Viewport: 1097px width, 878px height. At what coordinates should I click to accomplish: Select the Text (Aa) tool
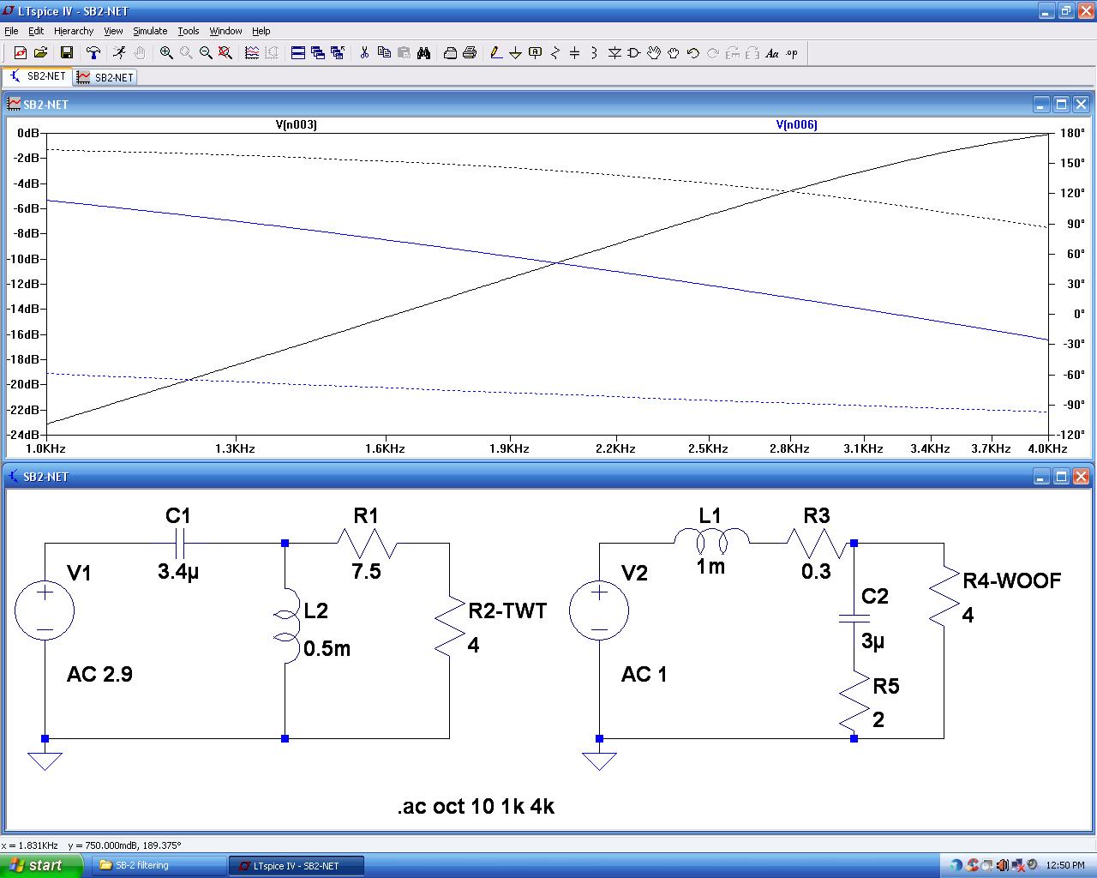[x=772, y=53]
